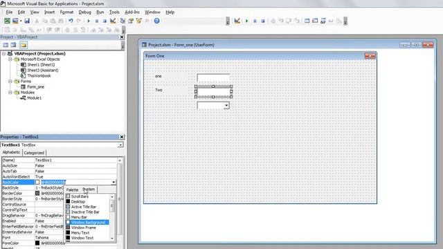Switch to the Alphabetic properties tab
The image size is (443, 249).
pyautogui.click(x=11, y=152)
